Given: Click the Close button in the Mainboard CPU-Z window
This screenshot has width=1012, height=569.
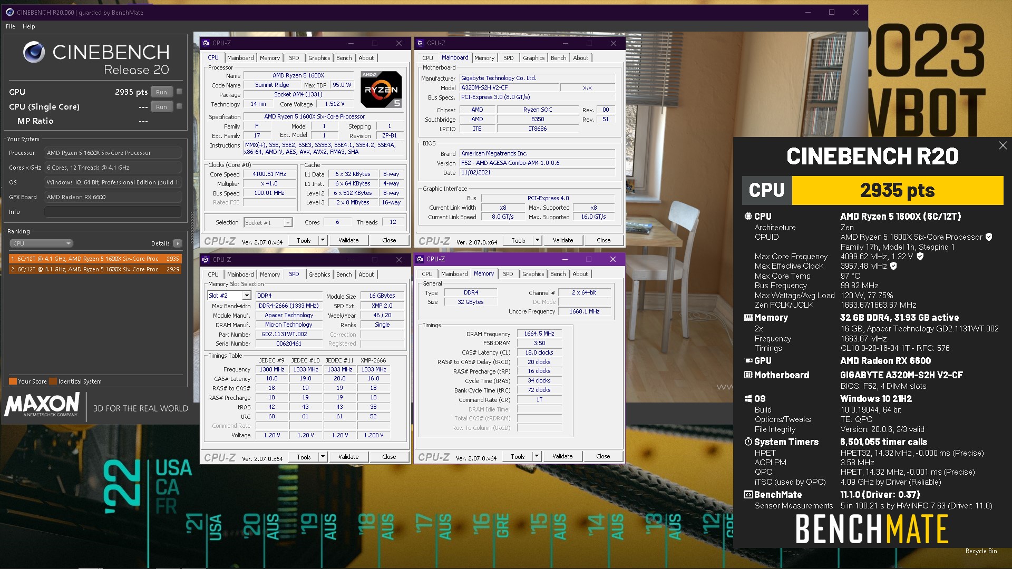Looking at the screenshot, I should (604, 240).
